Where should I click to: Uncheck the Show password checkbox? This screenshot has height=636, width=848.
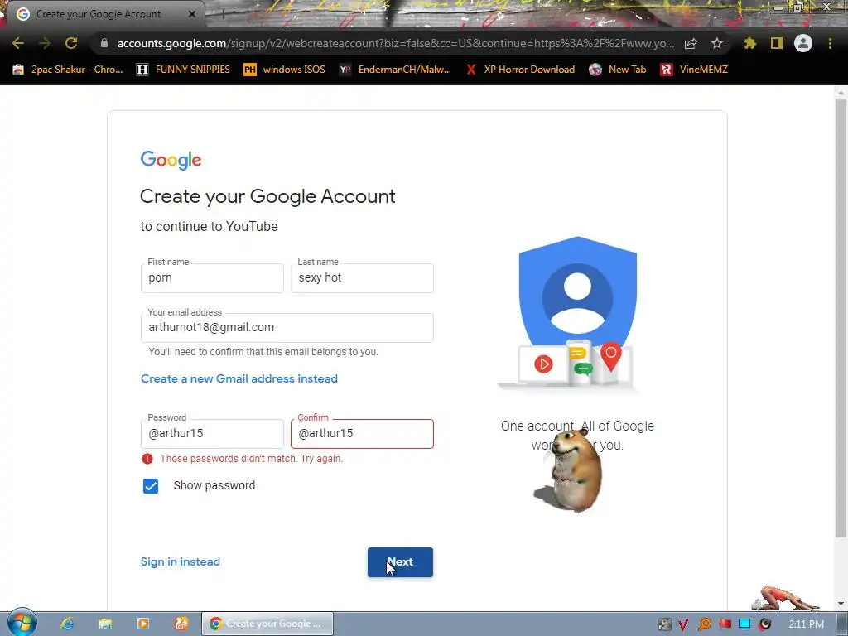click(x=151, y=485)
